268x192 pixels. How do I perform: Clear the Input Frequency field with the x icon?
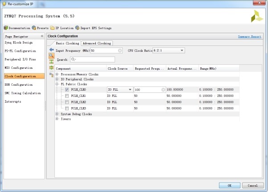click(x=120, y=50)
